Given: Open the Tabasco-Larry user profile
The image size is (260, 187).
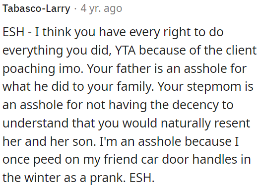Looking at the screenshot, I should coord(36,8).
